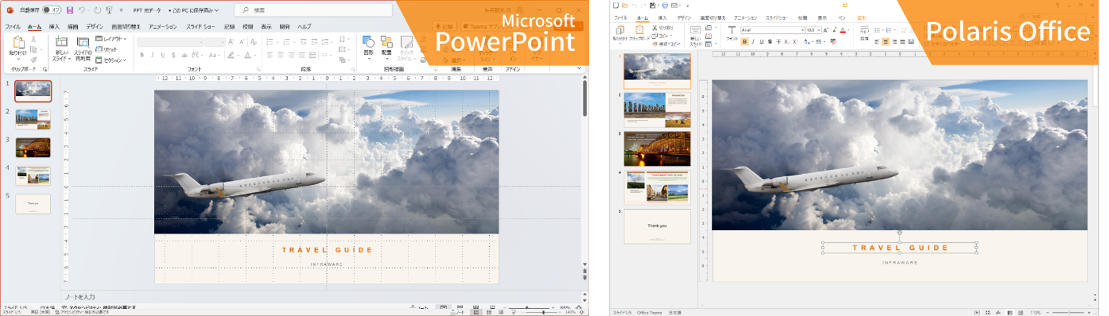Click Format Copy brush in Polaris Office
Viewport: 1109px width, 316px height.
click(x=666, y=44)
